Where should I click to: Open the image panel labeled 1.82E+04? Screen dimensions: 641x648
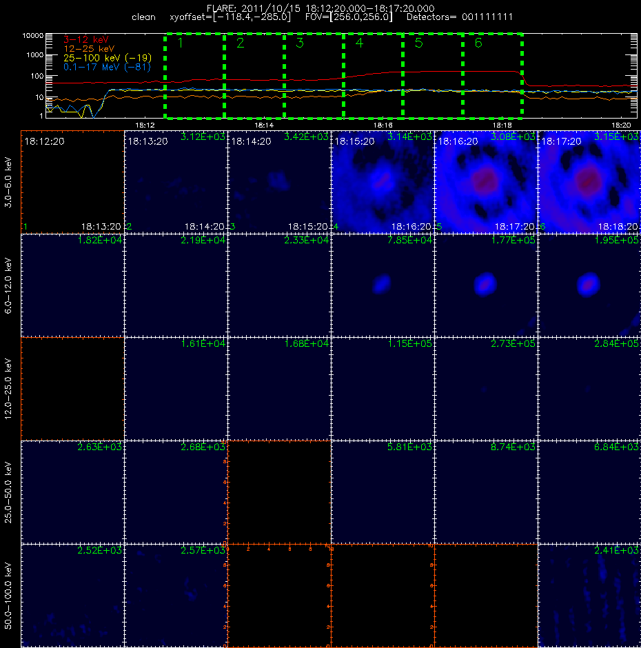pos(72,285)
